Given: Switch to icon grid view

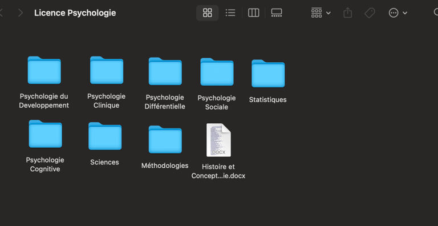Looking at the screenshot, I should pos(207,13).
